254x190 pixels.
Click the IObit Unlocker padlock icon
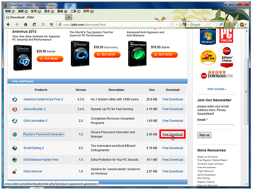pyautogui.click(x=15, y=171)
